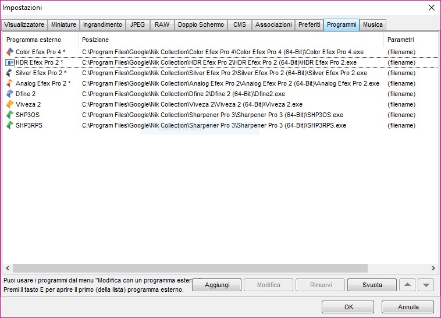Click the Silver Efex Pro 2 program icon
This screenshot has width=441, height=318.
[x=10, y=73]
